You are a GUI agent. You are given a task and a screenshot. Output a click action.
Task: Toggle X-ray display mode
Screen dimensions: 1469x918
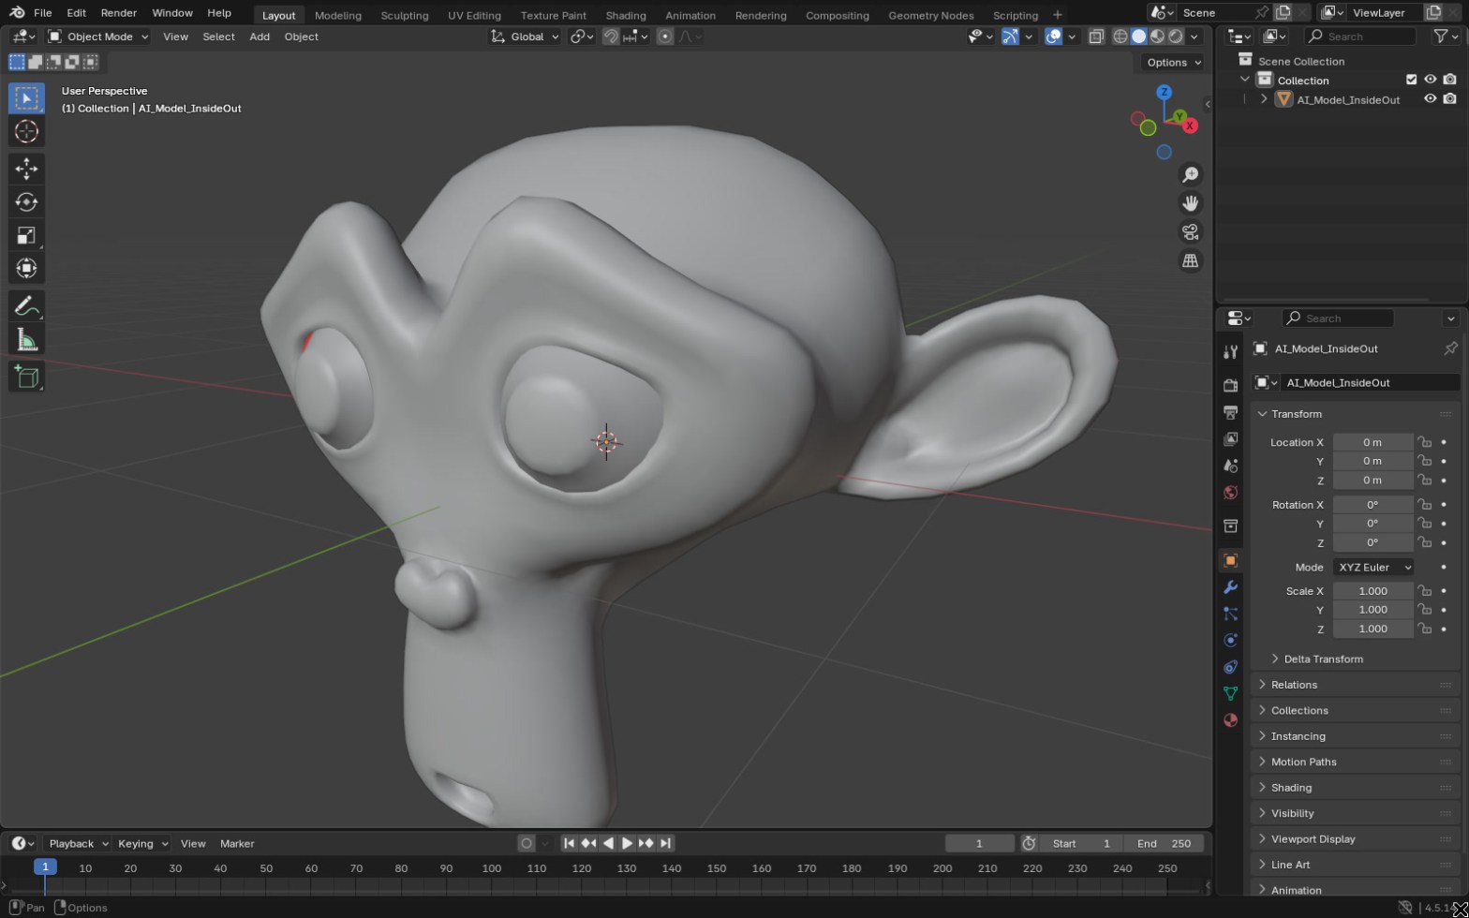[1095, 37]
